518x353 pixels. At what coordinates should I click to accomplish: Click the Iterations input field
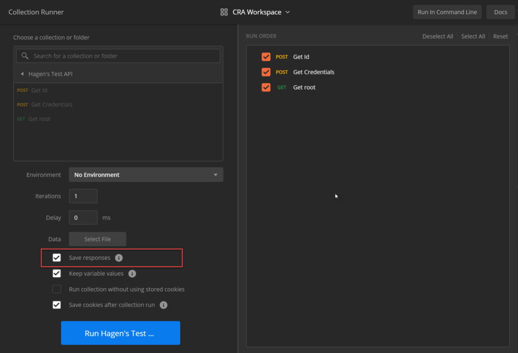click(83, 196)
